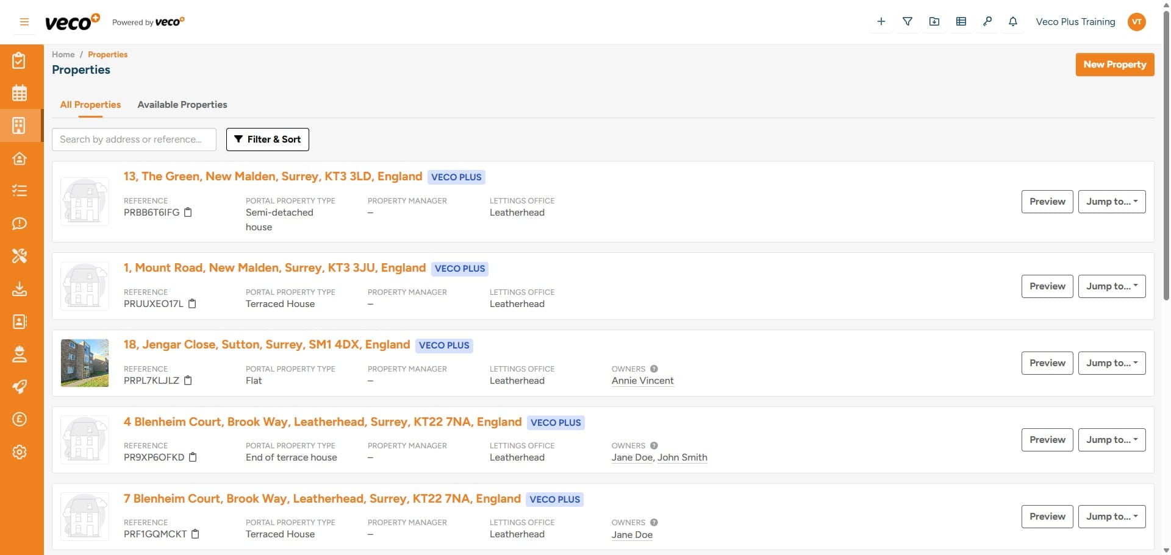Switch to the Available Properties tab
The width and height of the screenshot is (1171, 555).
(182, 105)
